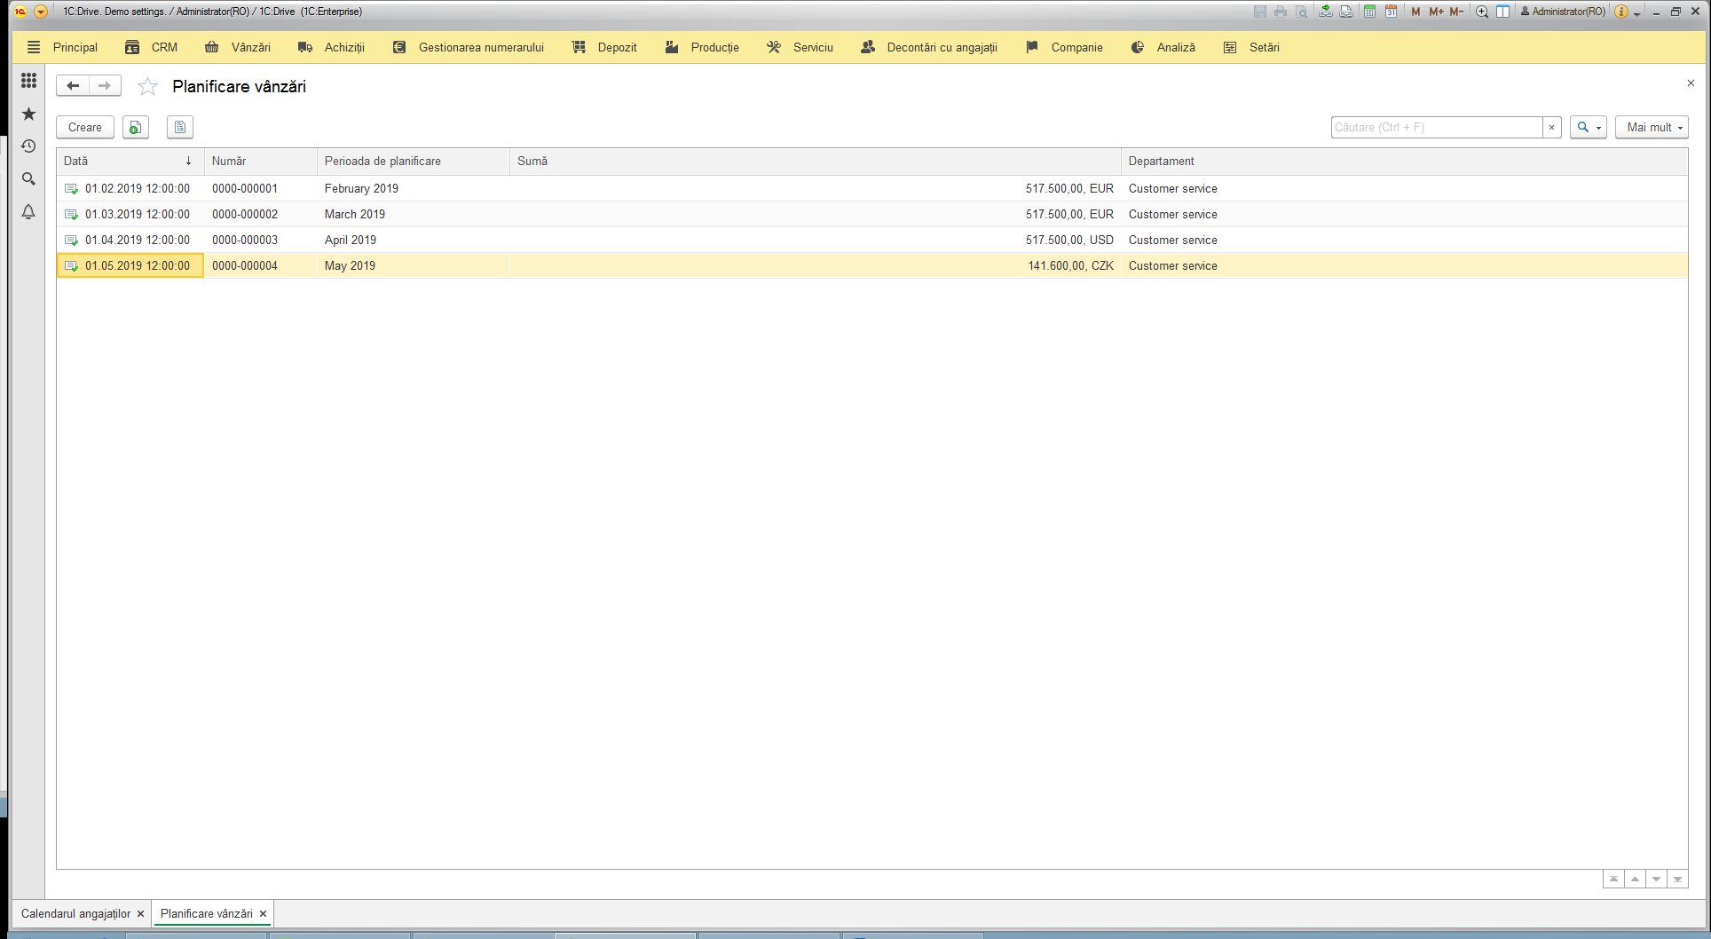The image size is (1711, 939).
Task: Open the sidebar search magnifier
Action: (x=28, y=179)
